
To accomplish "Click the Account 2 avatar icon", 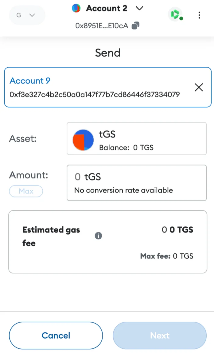I will [76, 8].
